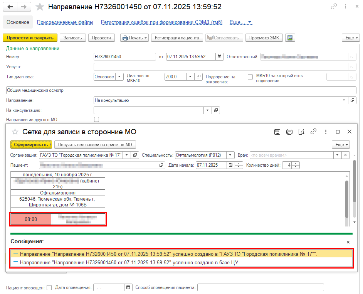Viewport: 363px width, 294px height.
Task: Click the printer icon in the Сетка window
Action: click(x=289, y=132)
